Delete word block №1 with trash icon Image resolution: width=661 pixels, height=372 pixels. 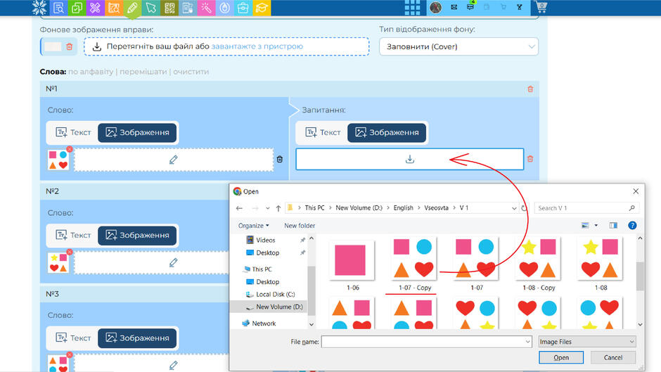click(530, 89)
